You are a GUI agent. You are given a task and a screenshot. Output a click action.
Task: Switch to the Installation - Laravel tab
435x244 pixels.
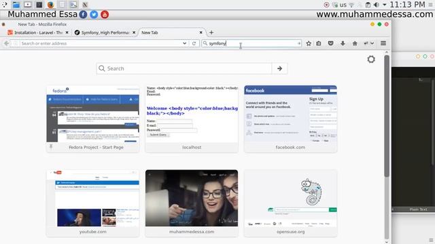pyautogui.click(x=38, y=33)
